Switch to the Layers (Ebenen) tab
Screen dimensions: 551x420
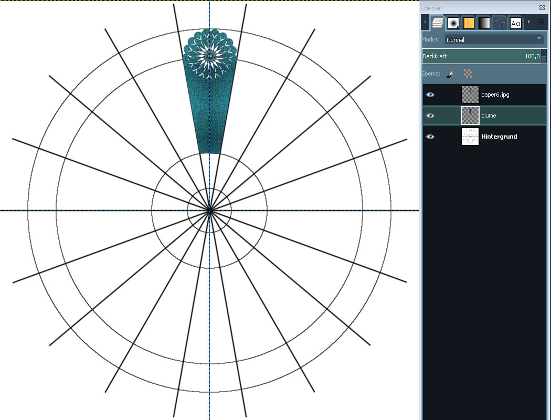pyautogui.click(x=438, y=23)
